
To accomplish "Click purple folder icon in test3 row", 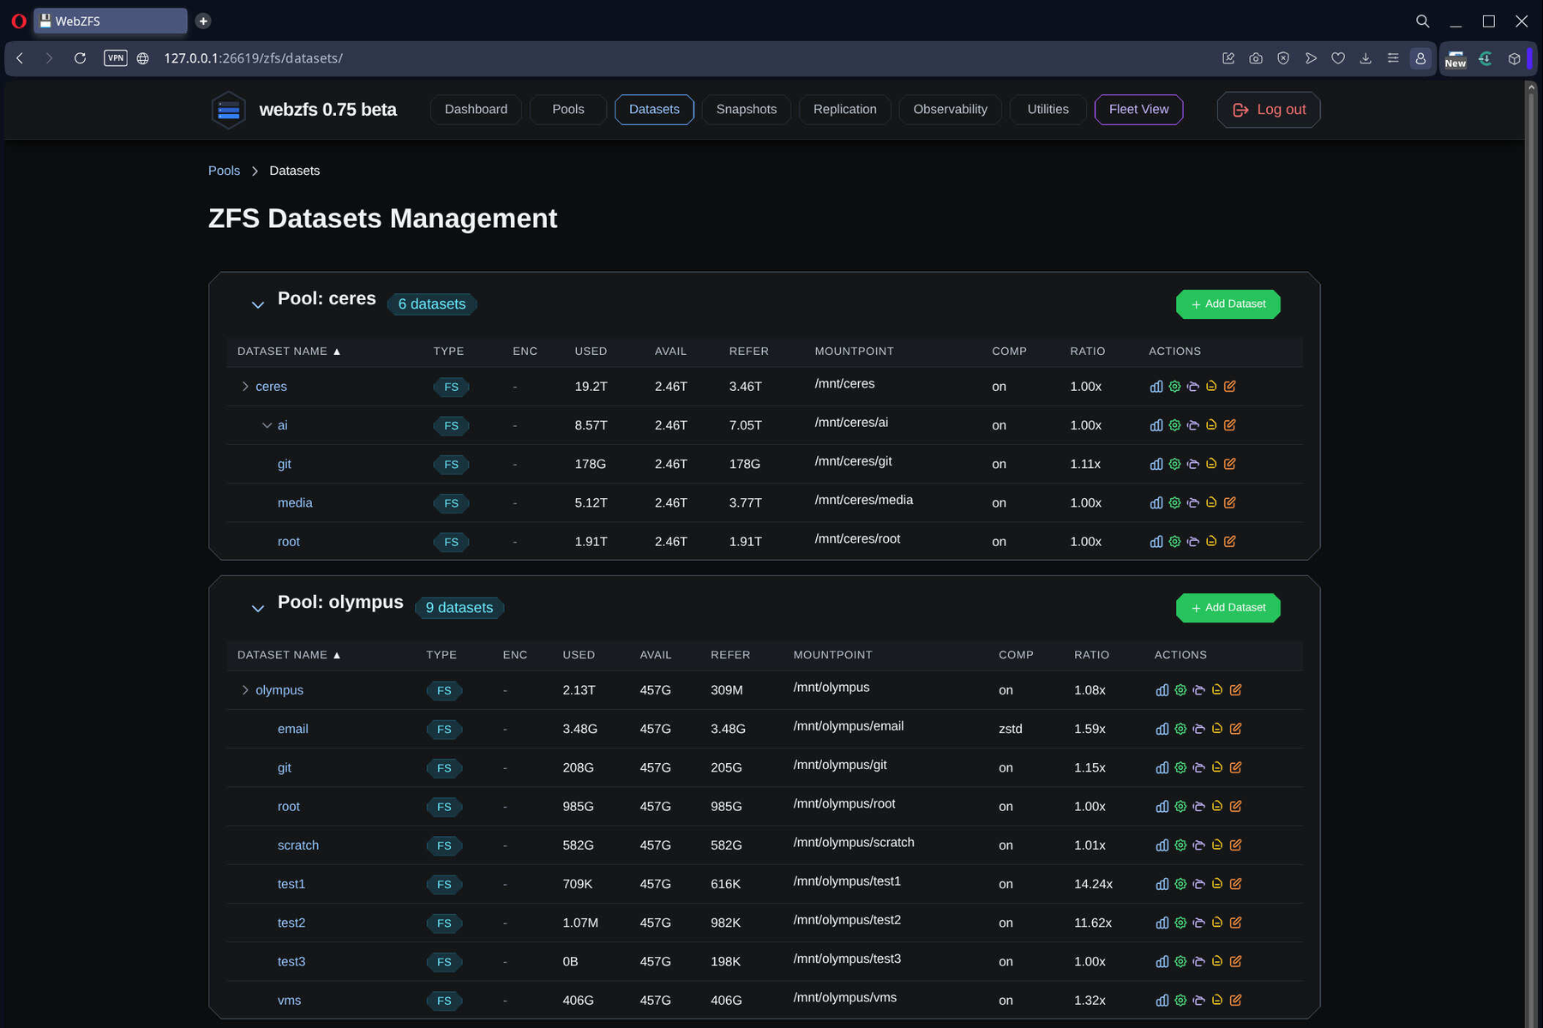I will (1198, 961).
